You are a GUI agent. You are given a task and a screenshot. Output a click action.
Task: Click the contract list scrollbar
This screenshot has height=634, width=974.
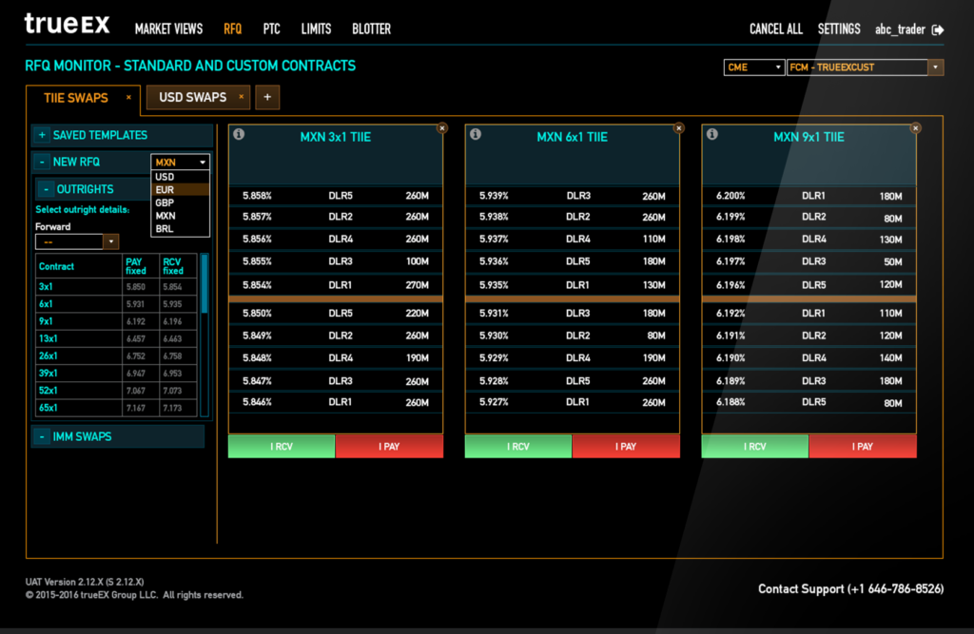point(204,285)
